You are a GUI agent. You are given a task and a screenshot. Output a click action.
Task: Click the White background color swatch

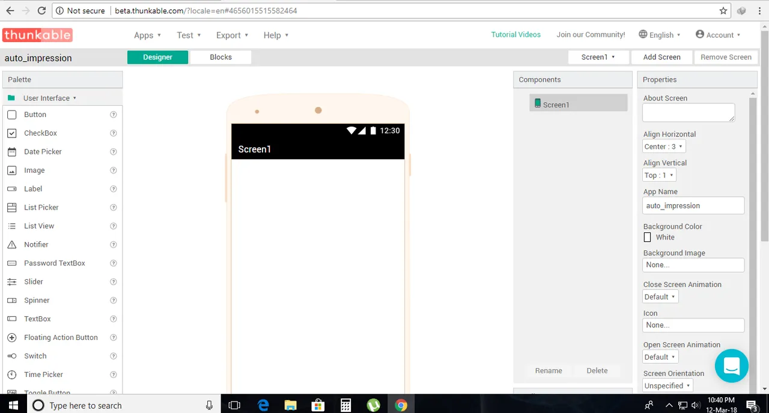647,238
